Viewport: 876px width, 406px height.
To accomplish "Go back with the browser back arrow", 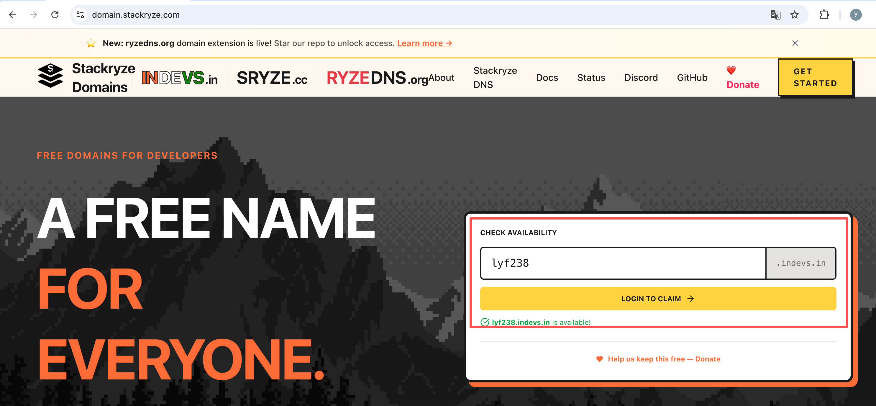I will [13, 15].
